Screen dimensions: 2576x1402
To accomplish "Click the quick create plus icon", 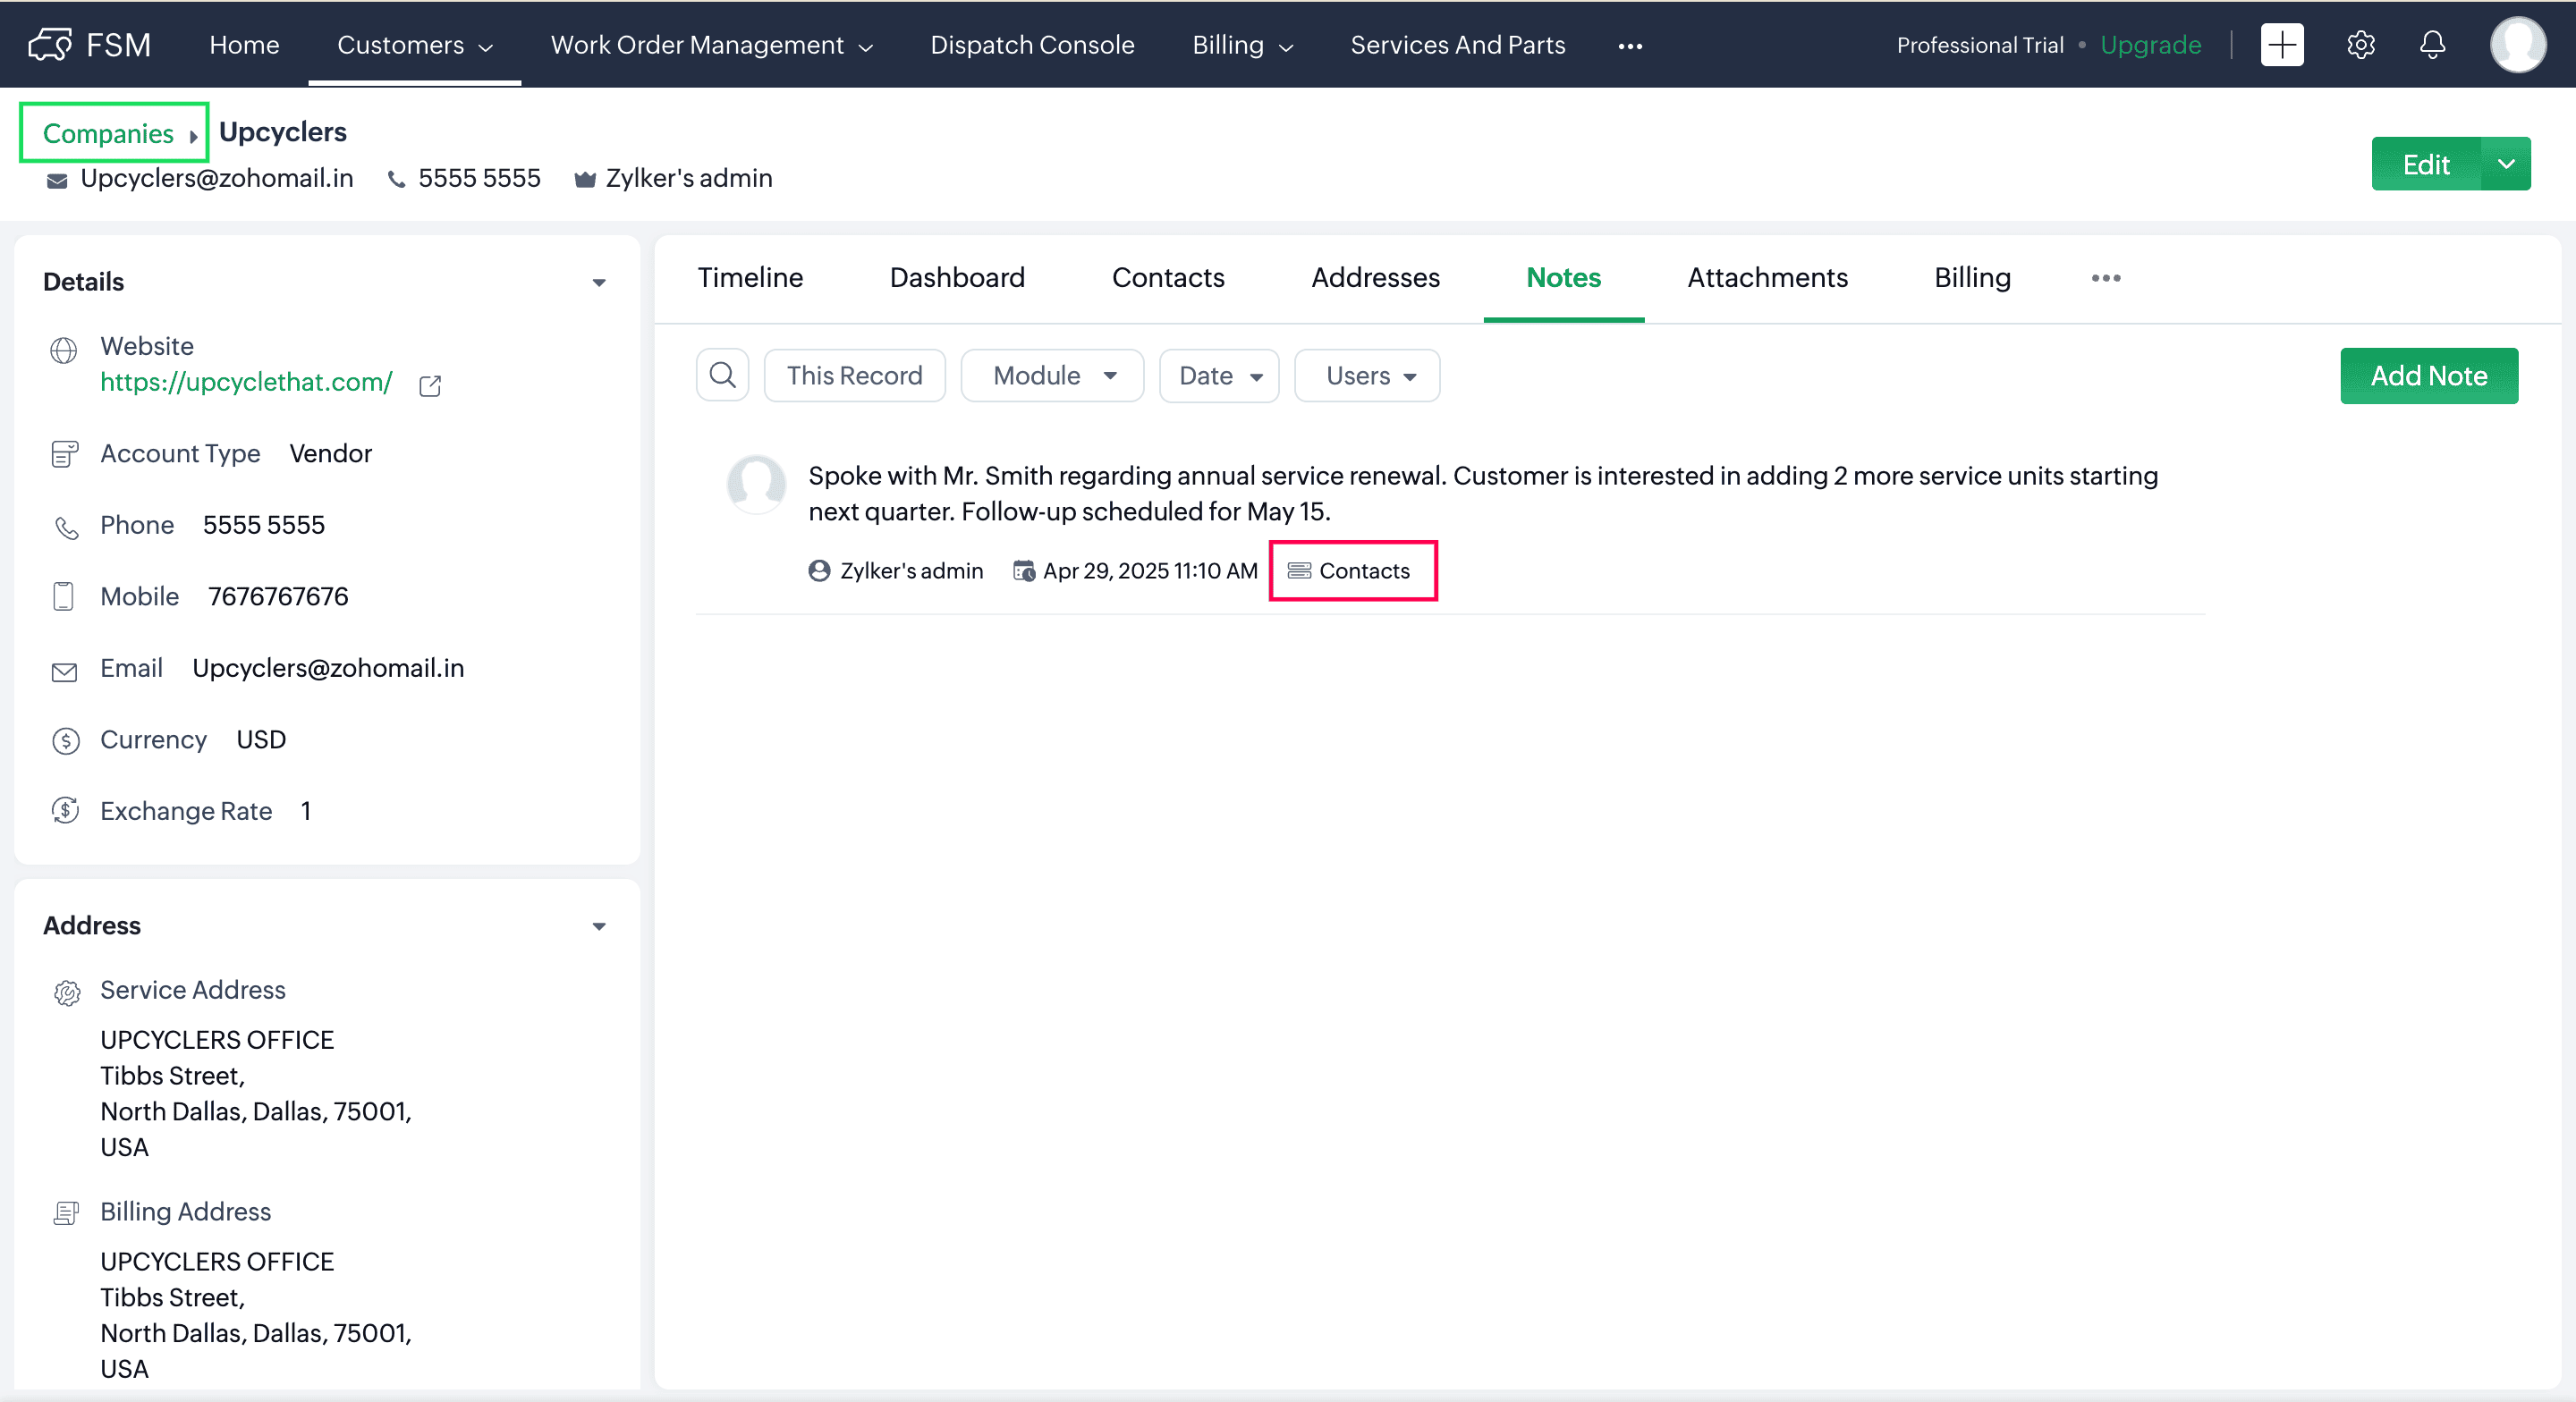I will (2281, 45).
